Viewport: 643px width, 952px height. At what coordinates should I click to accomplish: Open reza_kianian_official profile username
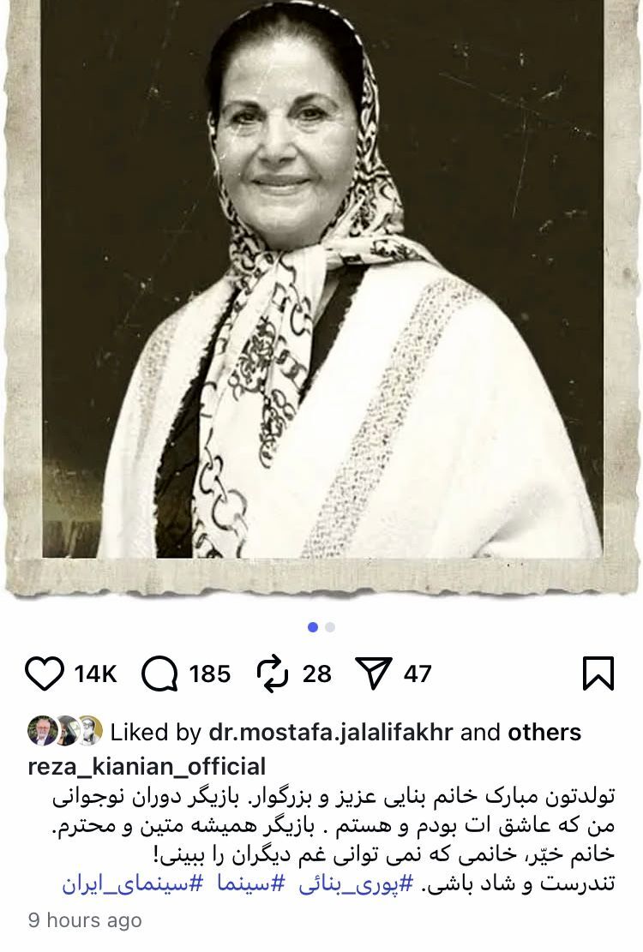pyautogui.click(x=147, y=766)
